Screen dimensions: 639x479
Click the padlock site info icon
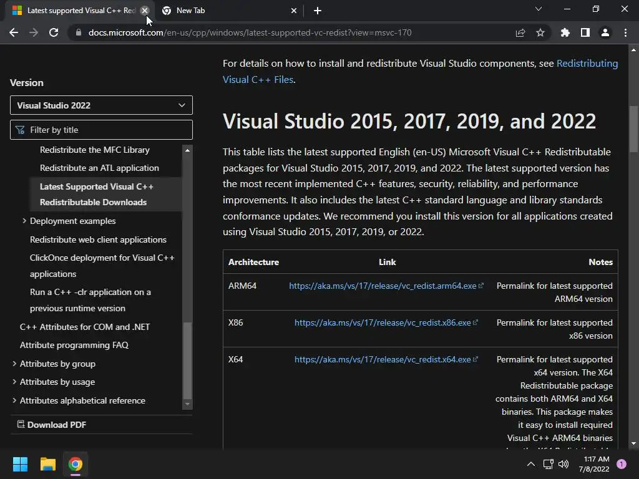tap(78, 32)
